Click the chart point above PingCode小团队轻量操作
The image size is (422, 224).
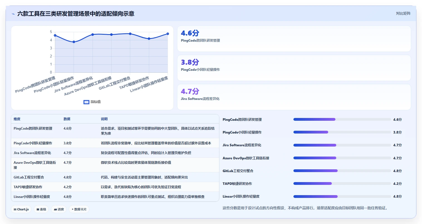click(x=74, y=42)
